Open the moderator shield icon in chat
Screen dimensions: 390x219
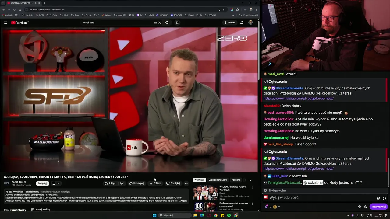pyautogui.click(x=360, y=207)
